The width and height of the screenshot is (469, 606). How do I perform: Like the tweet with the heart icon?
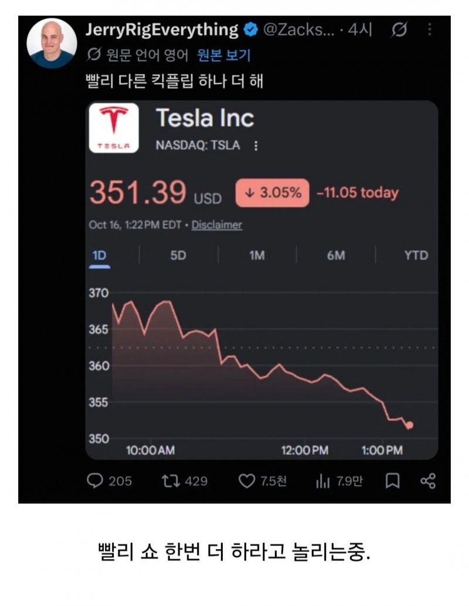point(246,481)
